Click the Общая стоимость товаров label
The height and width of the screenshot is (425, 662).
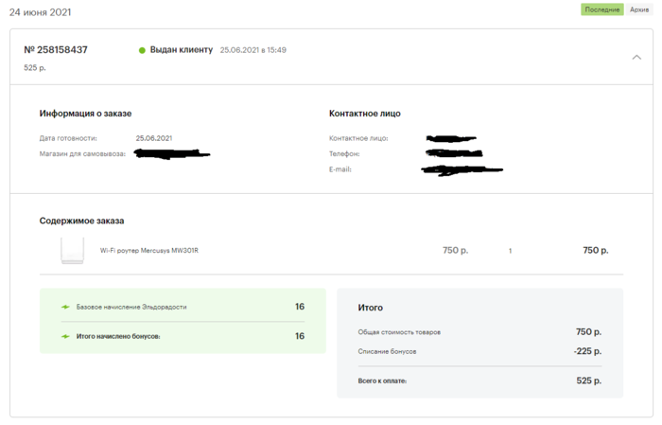(x=399, y=332)
